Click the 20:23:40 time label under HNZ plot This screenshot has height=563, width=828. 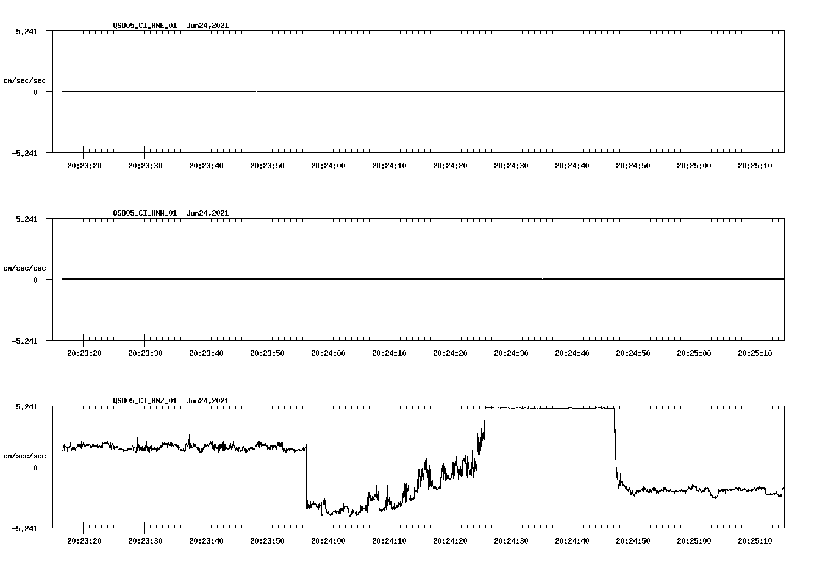point(206,541)
